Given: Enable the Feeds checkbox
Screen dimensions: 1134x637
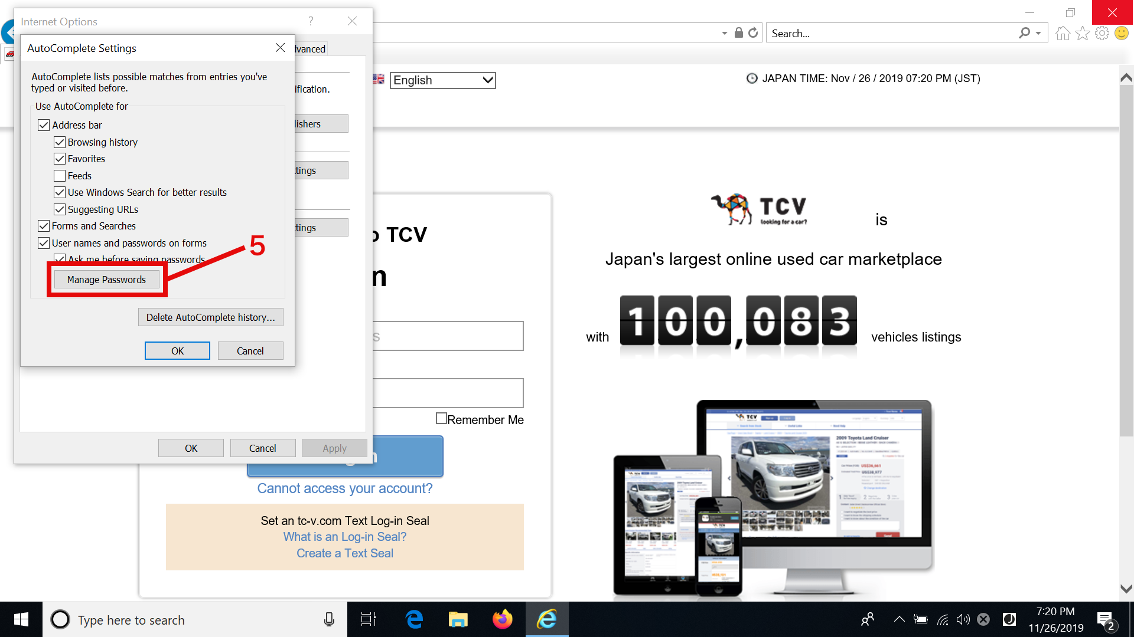Looking at the screenshot, I should (60, 176).
